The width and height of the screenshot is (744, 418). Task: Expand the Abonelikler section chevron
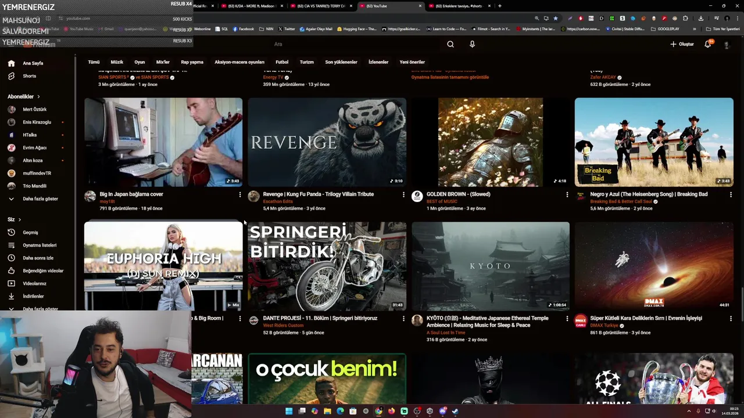[x=38, y=96]
